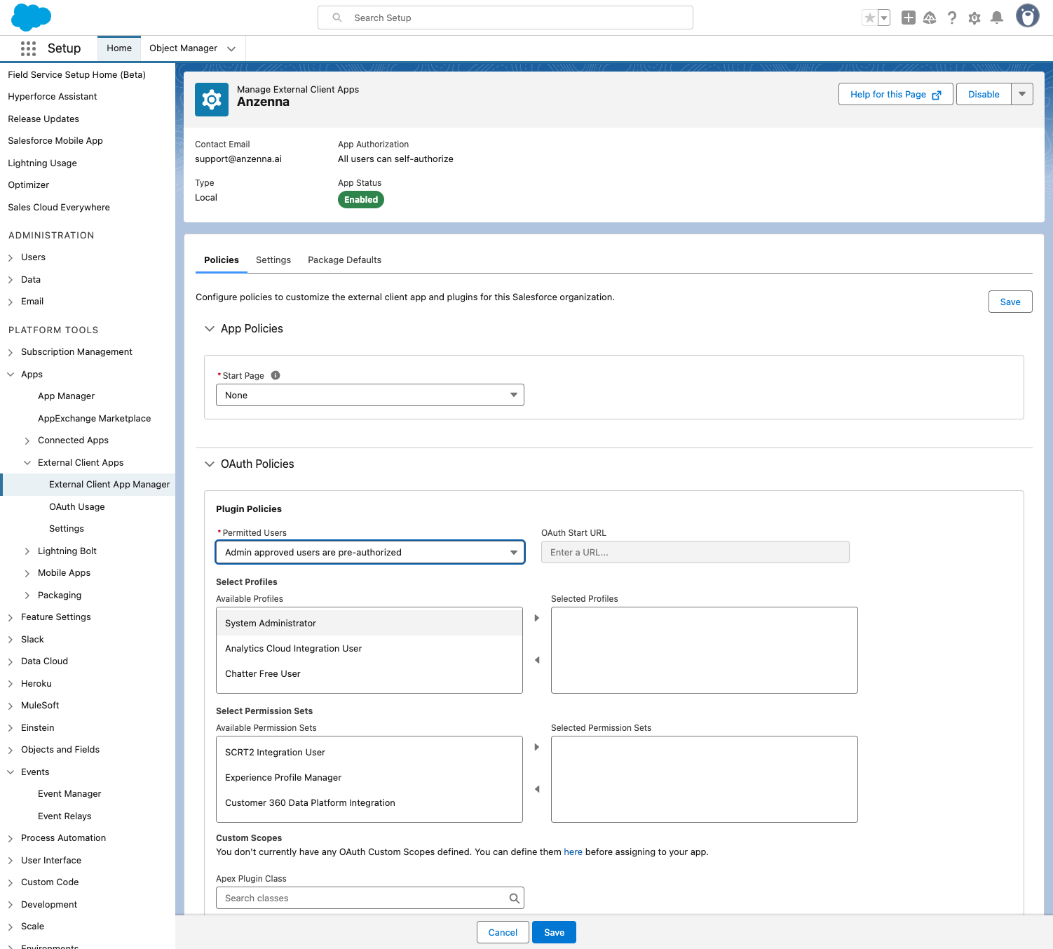Open dropdown arrow beside Disable button

(x=1022, y=94)
